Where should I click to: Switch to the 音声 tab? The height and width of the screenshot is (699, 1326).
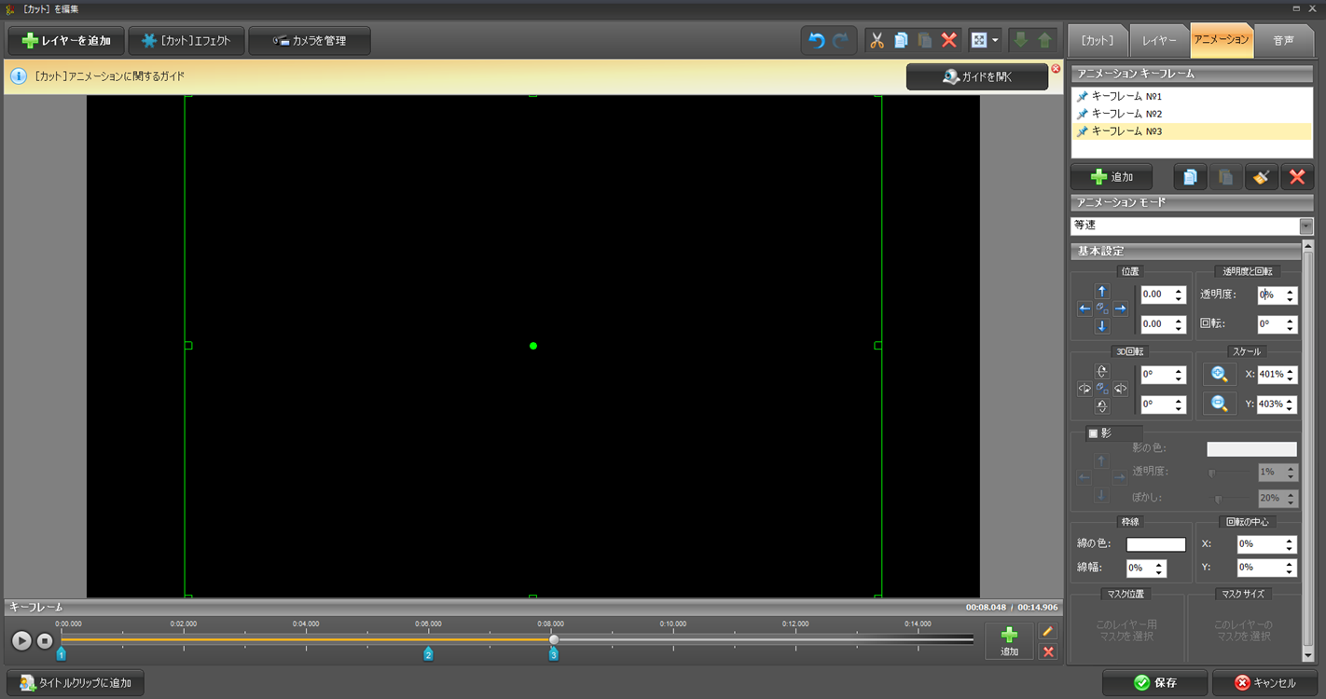click(1281, 41)
